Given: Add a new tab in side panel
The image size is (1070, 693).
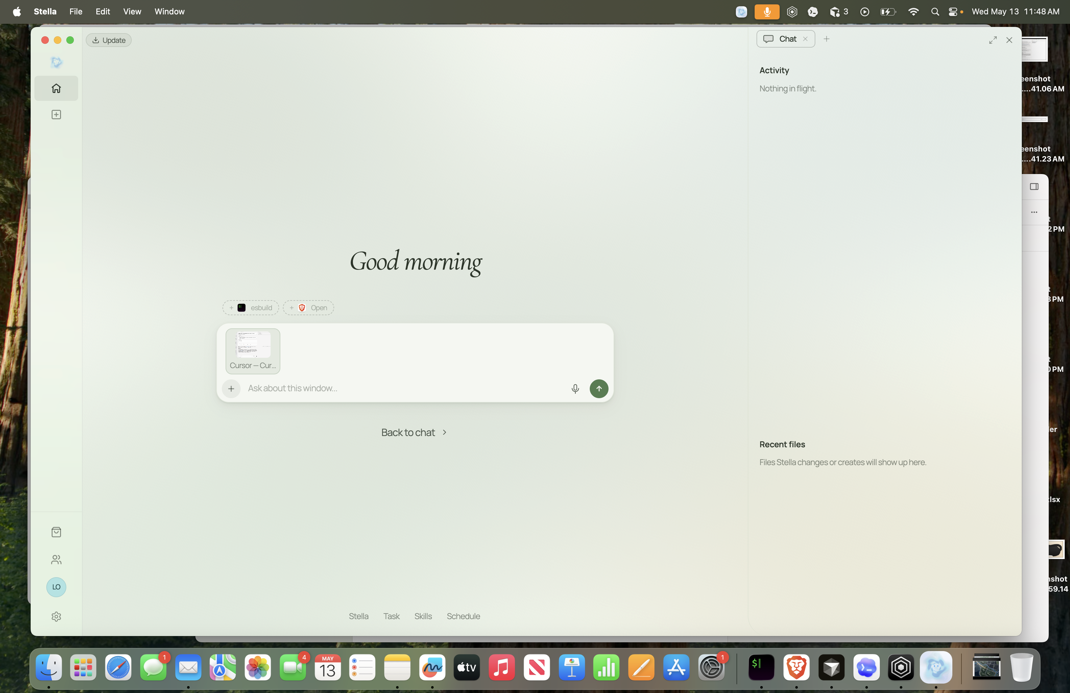Looking at the screenshot, I should coord(826,39).
